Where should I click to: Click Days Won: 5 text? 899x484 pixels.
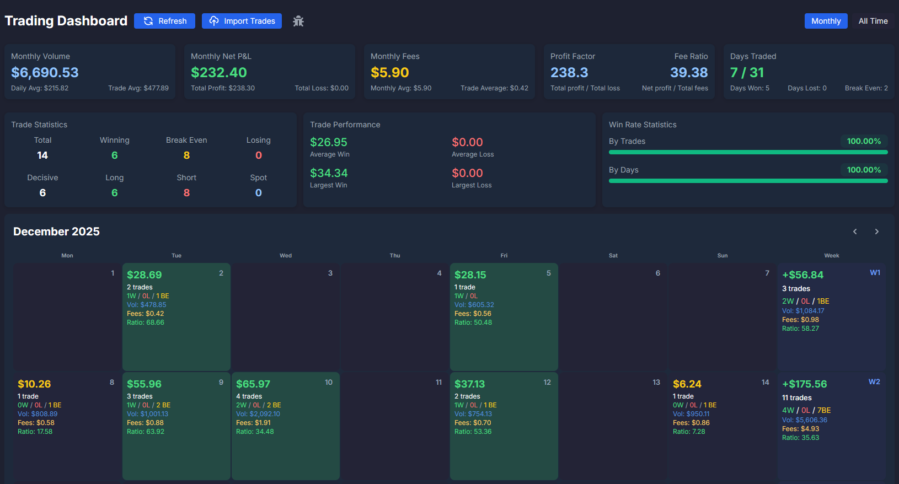[750, 88]
